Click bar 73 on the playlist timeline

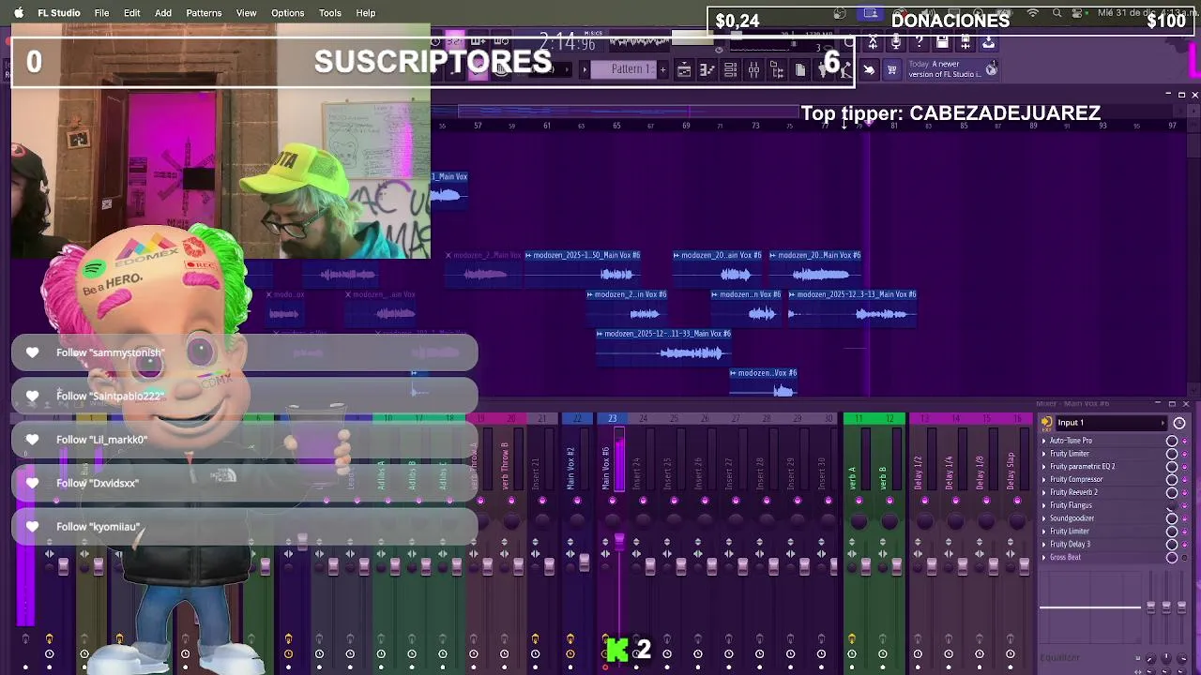[x=755, y=126]
